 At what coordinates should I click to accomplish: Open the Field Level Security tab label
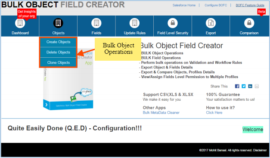pyautogui.click(x=173, y=33)
